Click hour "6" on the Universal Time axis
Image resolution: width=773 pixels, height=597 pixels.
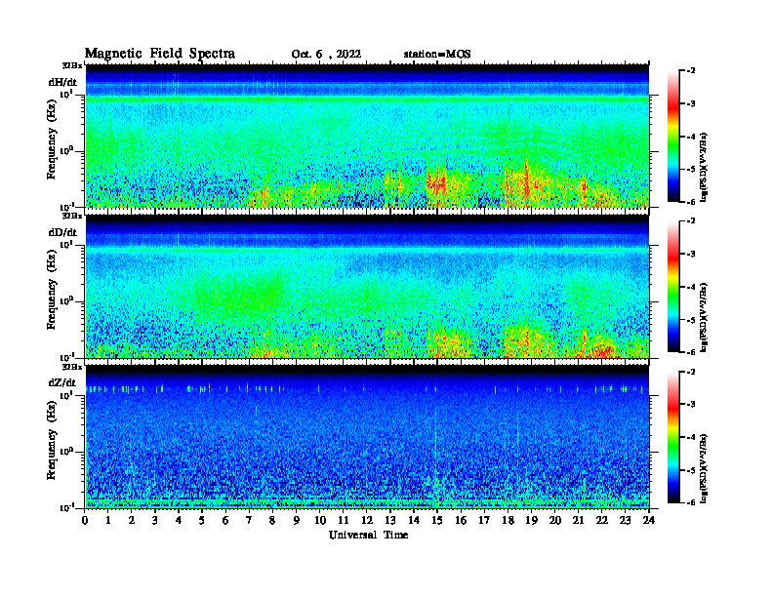click(x=225, y=521)
